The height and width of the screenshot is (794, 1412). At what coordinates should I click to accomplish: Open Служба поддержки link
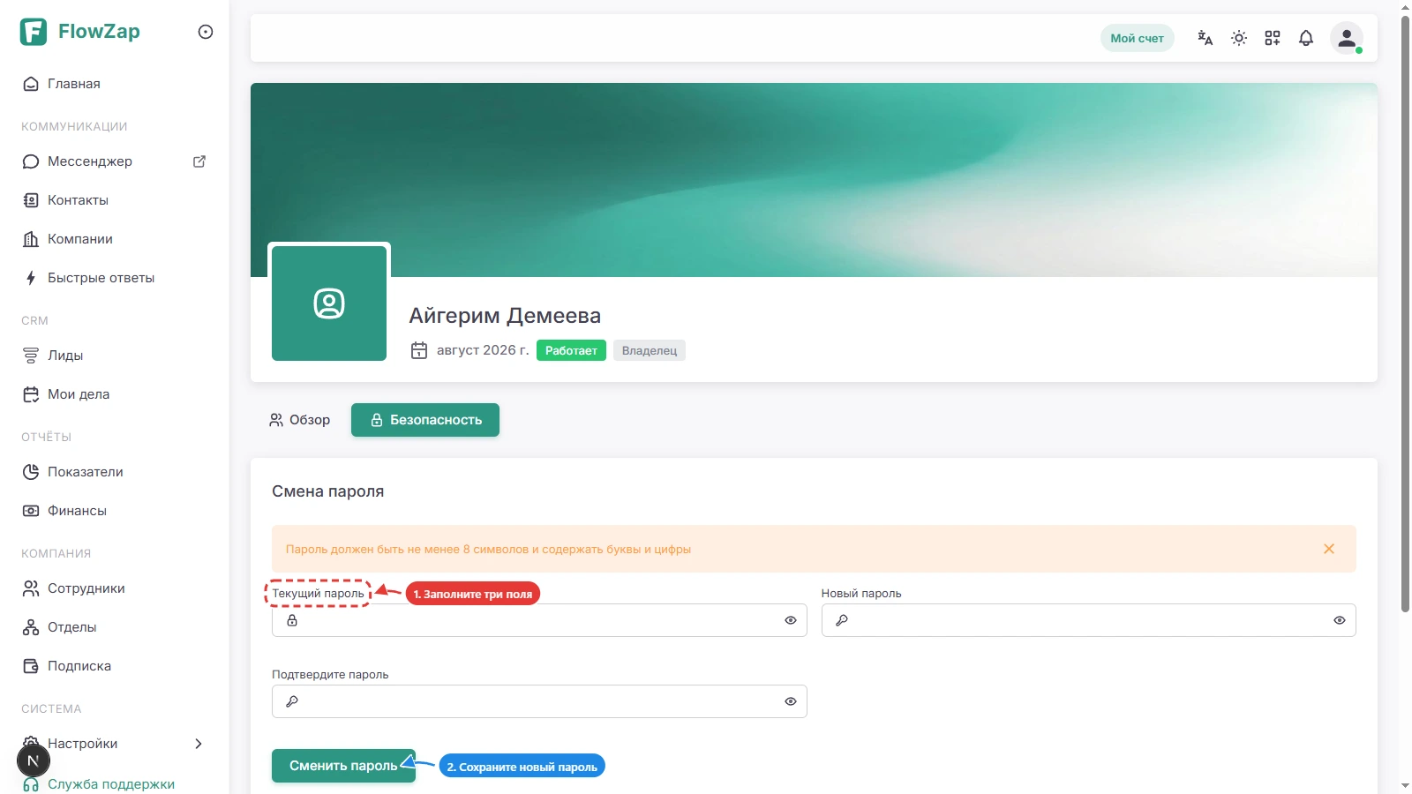pos(111,784)
